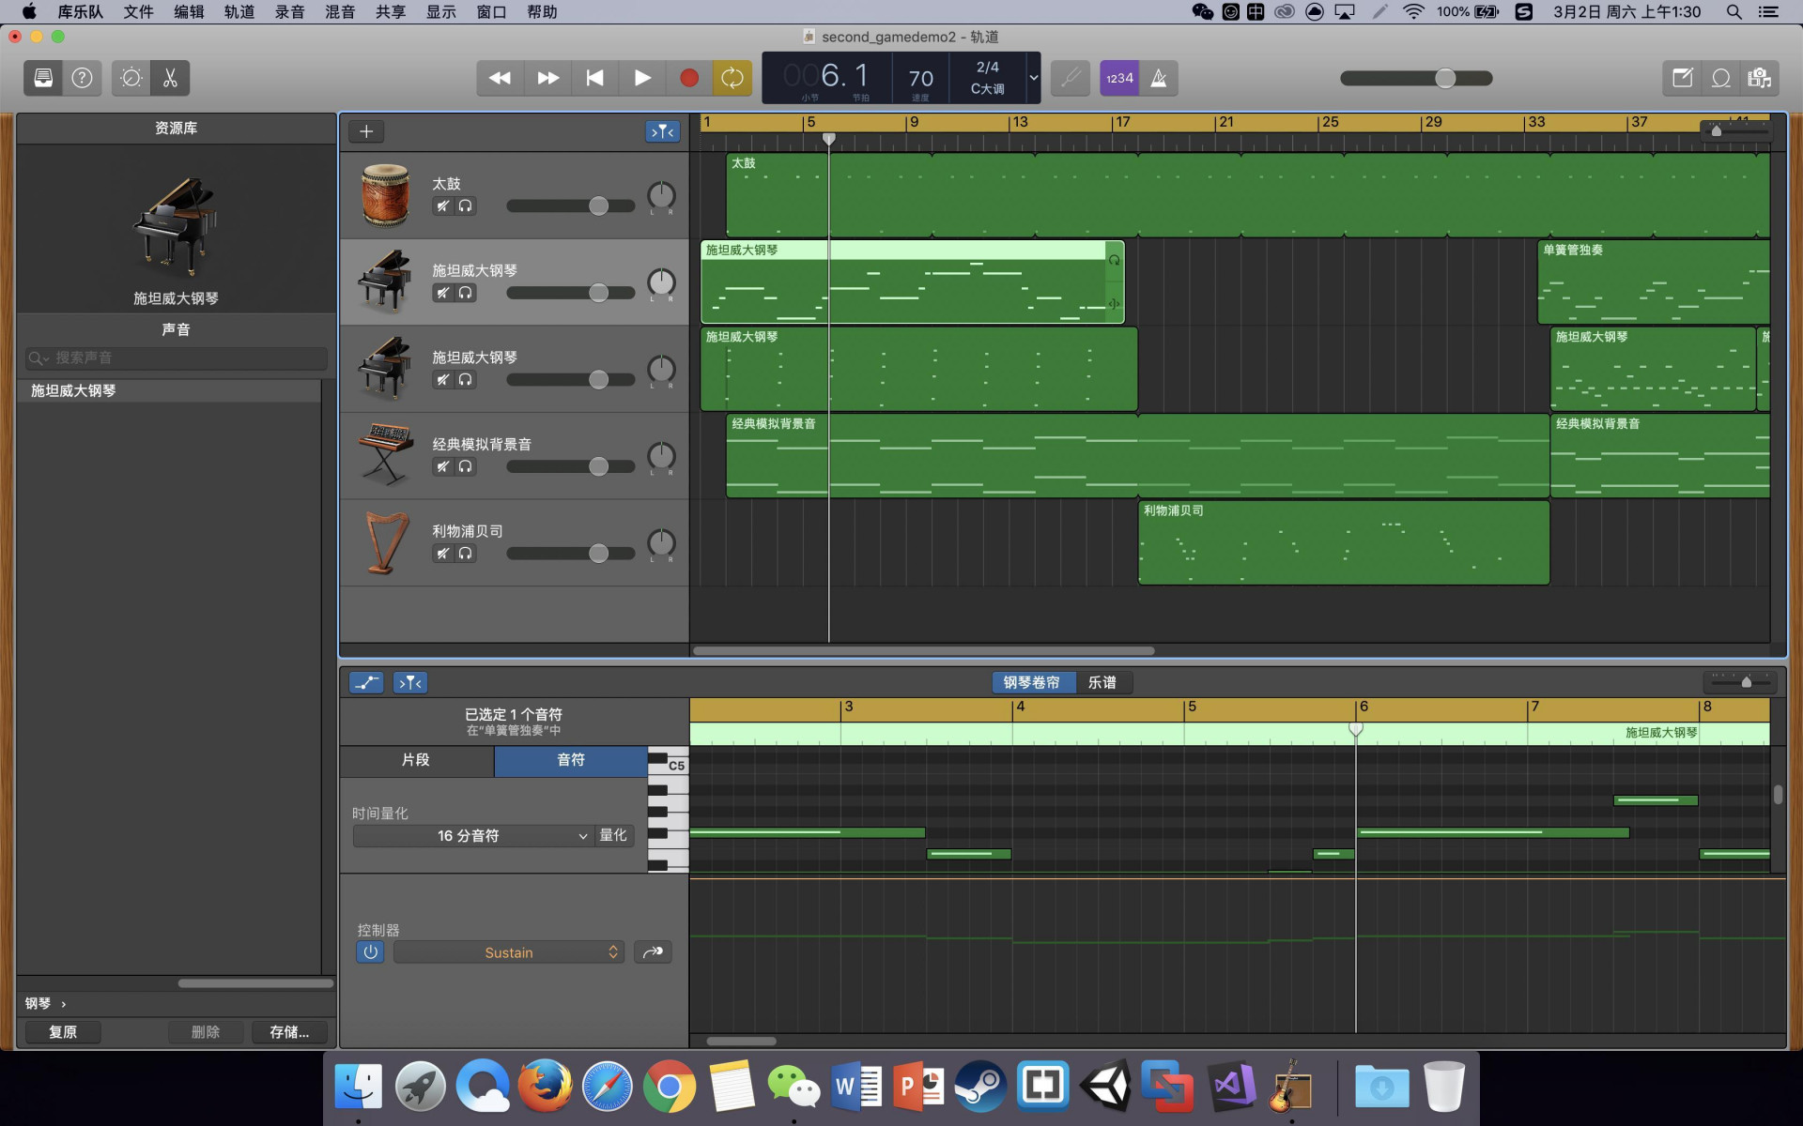Screen dimensions: 1803x1126
Task: Click the tuner fork icon
Action: (x=1071, y=78)
